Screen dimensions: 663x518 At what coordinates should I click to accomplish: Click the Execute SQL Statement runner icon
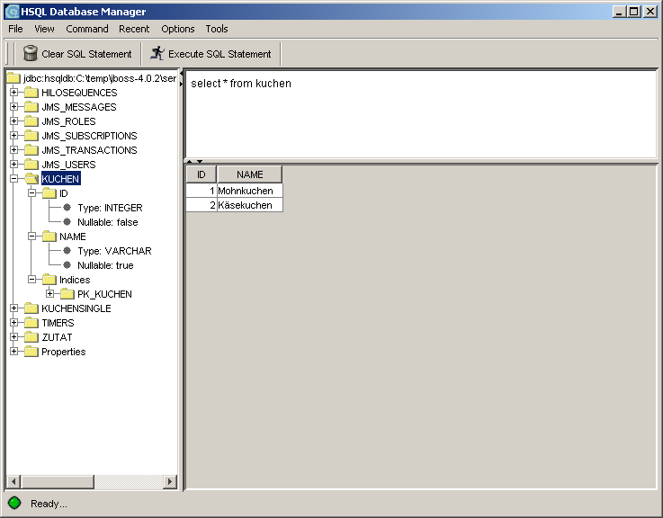pyautogui.click(x=157, y=53)
